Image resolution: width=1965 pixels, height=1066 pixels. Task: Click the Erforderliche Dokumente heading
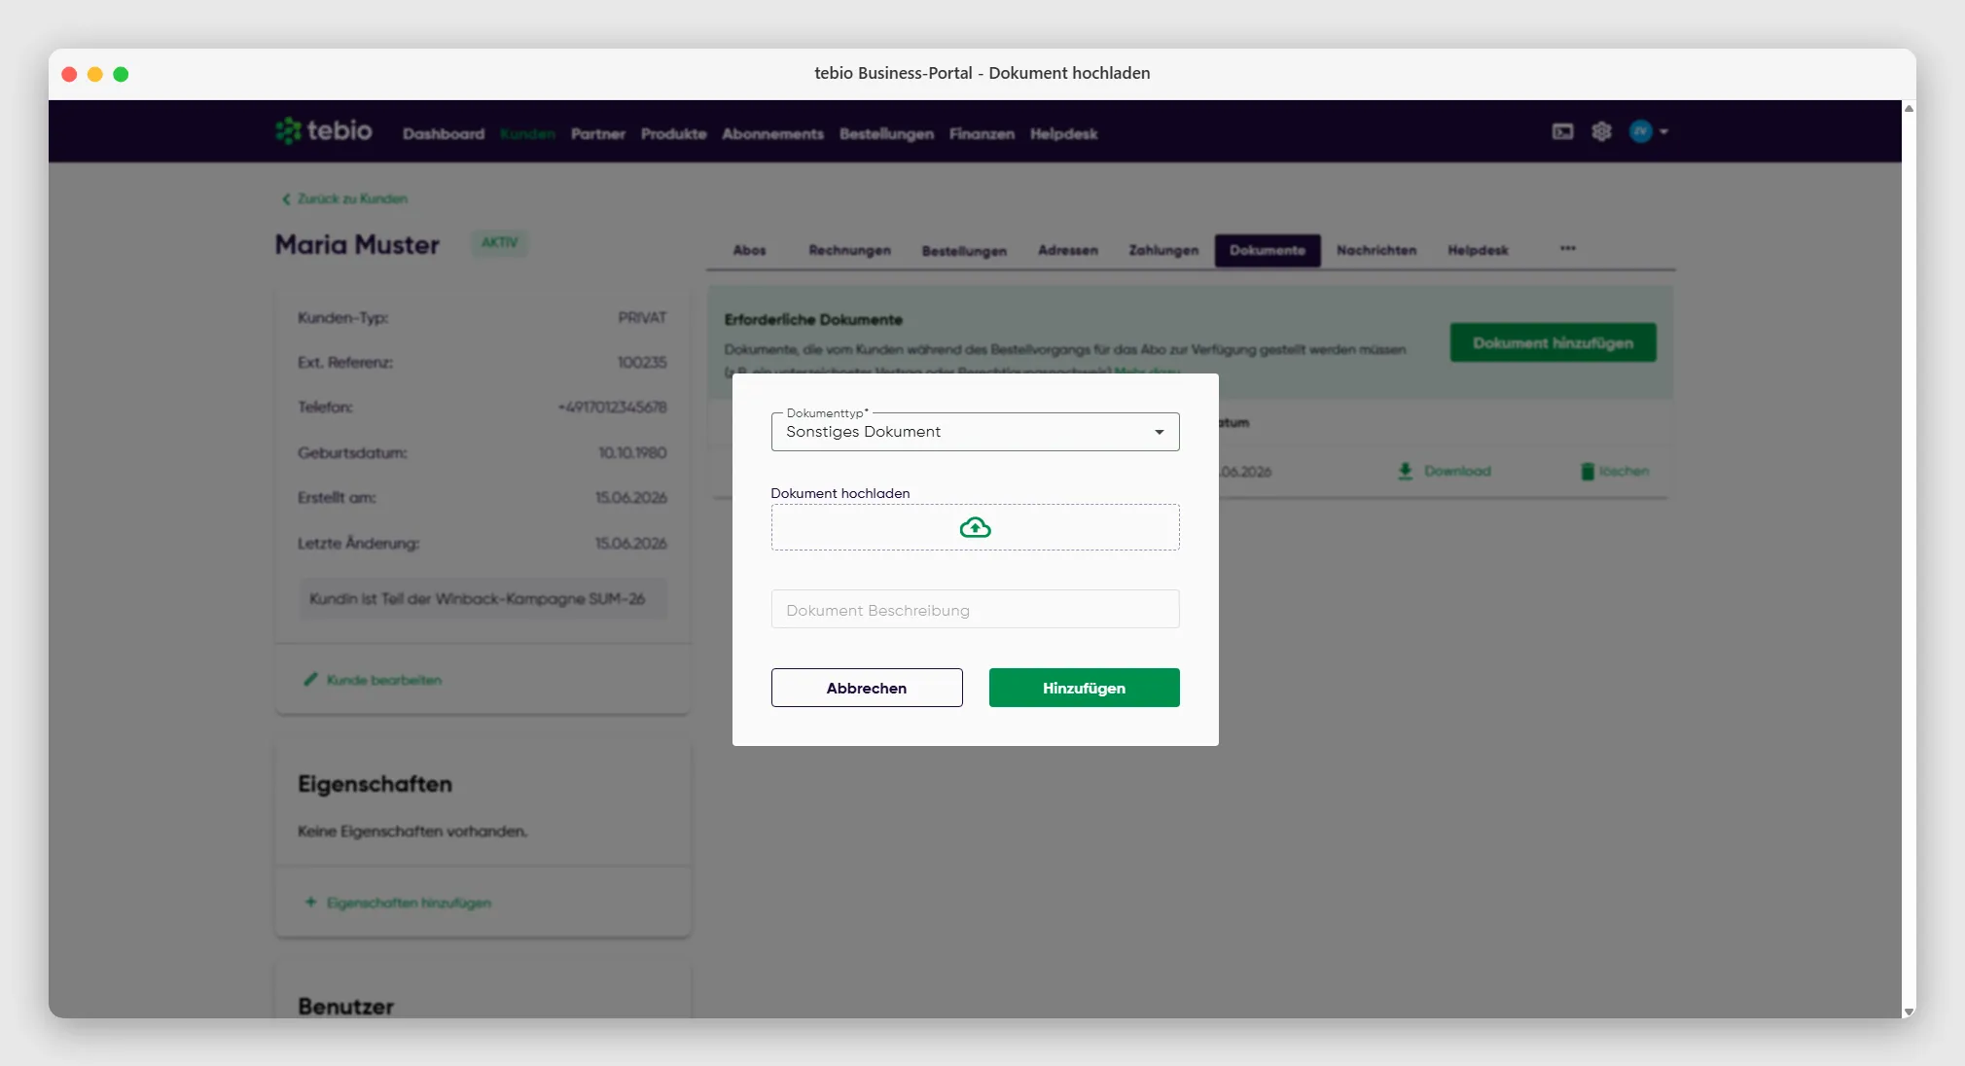tap(813, 319)
